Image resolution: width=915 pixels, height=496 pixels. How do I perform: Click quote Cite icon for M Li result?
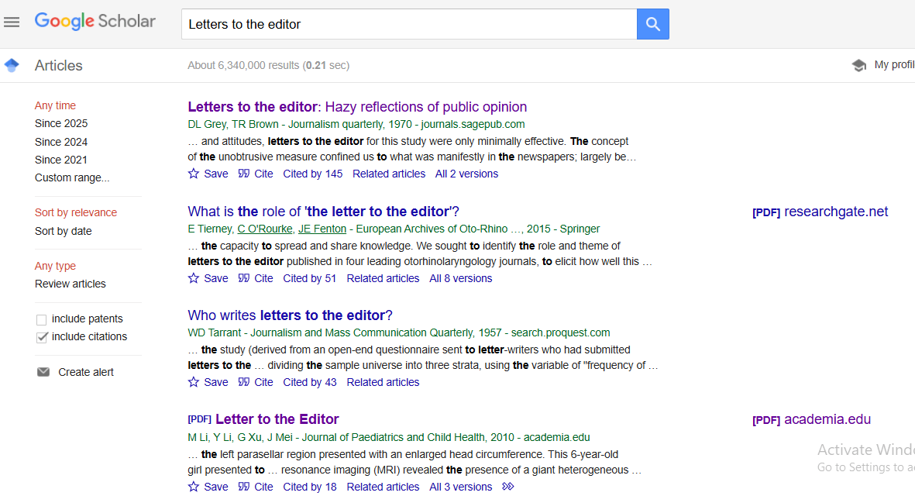click(x=244, y=486)
